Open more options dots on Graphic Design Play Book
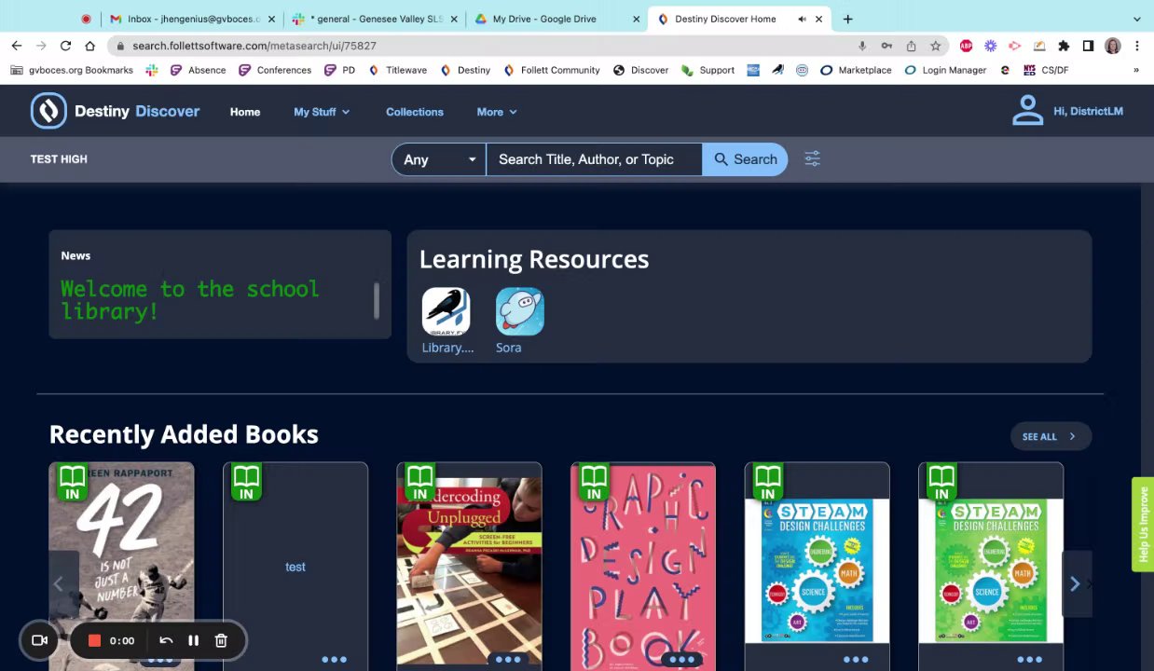 (x=682, y=660)
